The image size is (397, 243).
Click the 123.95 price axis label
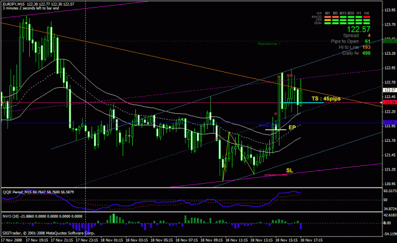(x=390, y=10)
